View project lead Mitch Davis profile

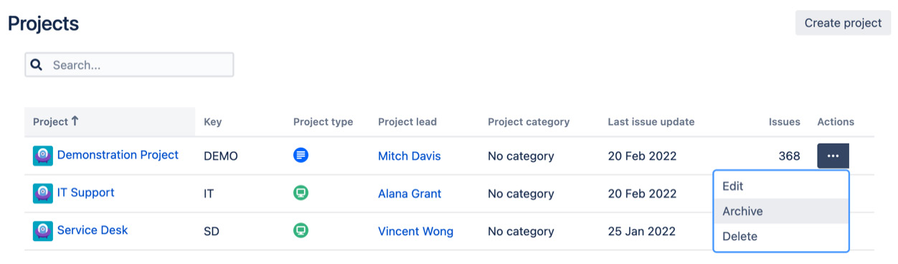coord(410,156)
